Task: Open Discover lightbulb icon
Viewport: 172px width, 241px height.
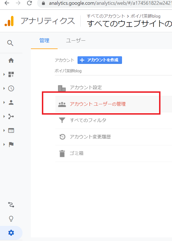Action: 11,219
